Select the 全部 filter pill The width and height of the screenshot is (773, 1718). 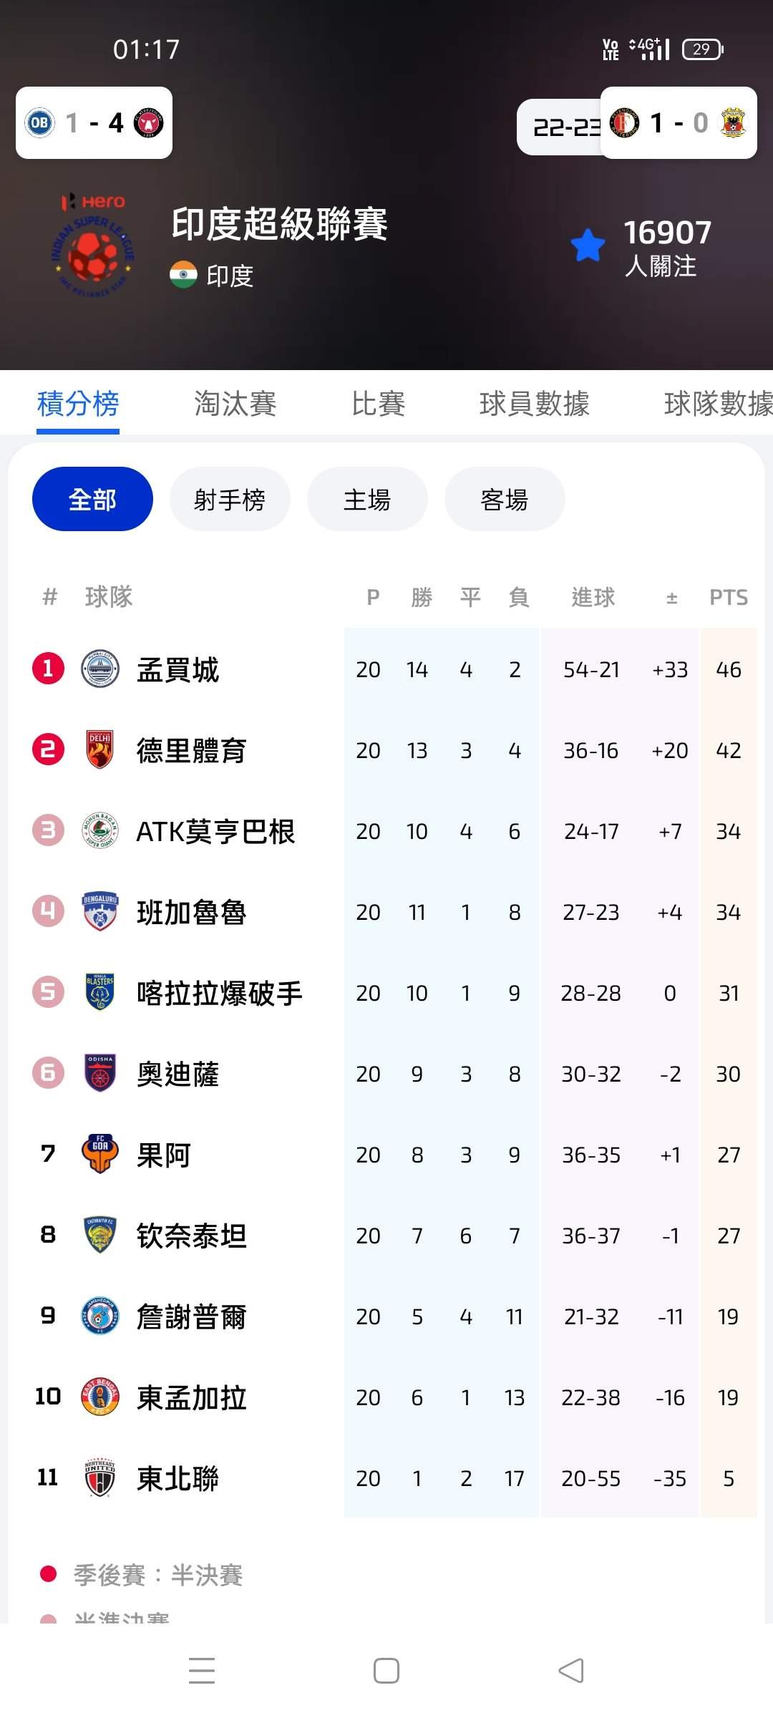pyautogui.click(x=92, y=499)
